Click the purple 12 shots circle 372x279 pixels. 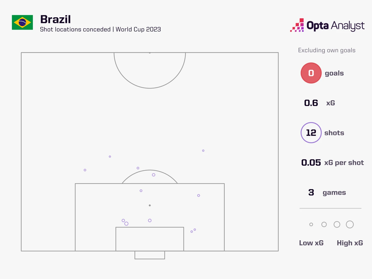coord(311,133)
